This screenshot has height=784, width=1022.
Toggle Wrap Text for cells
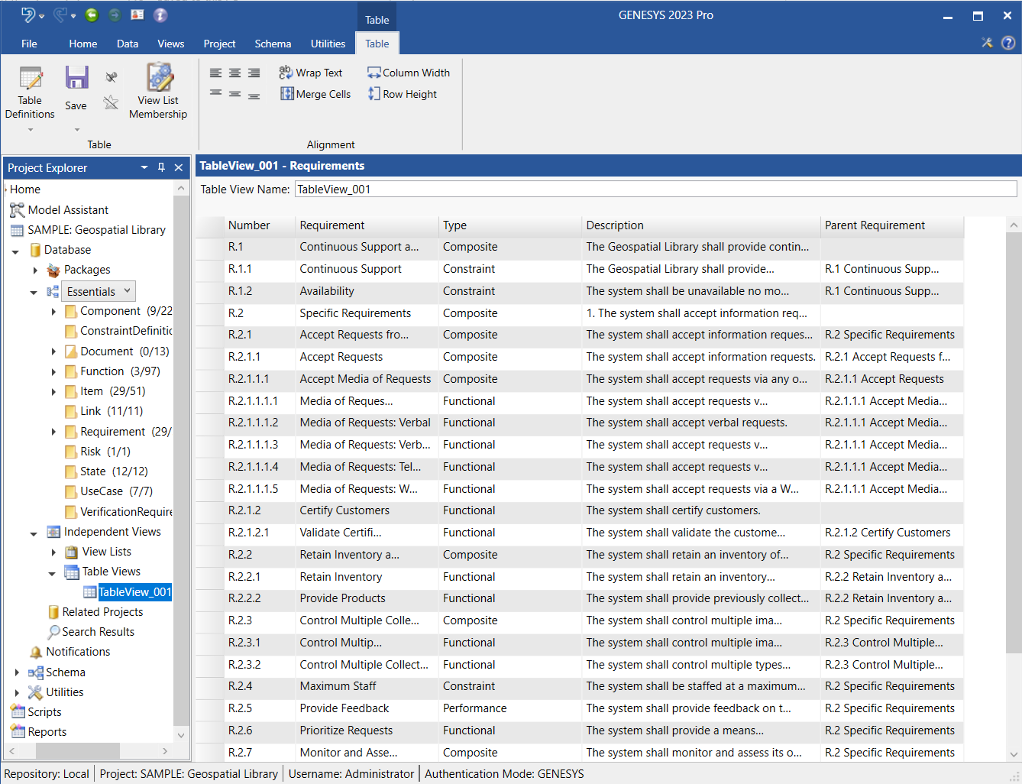(311, 73)
